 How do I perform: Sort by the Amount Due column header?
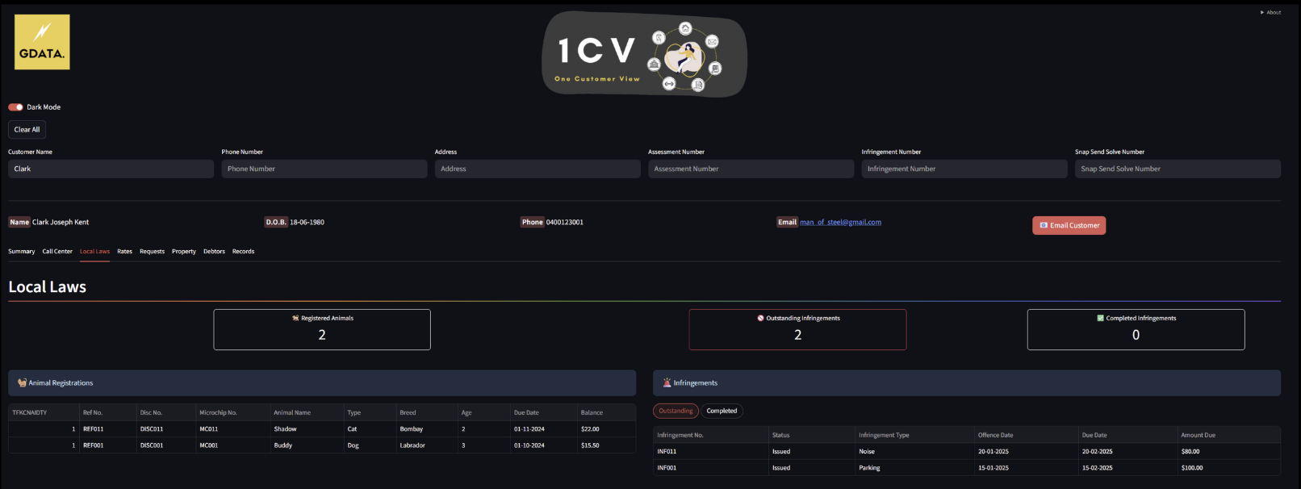1228,435
